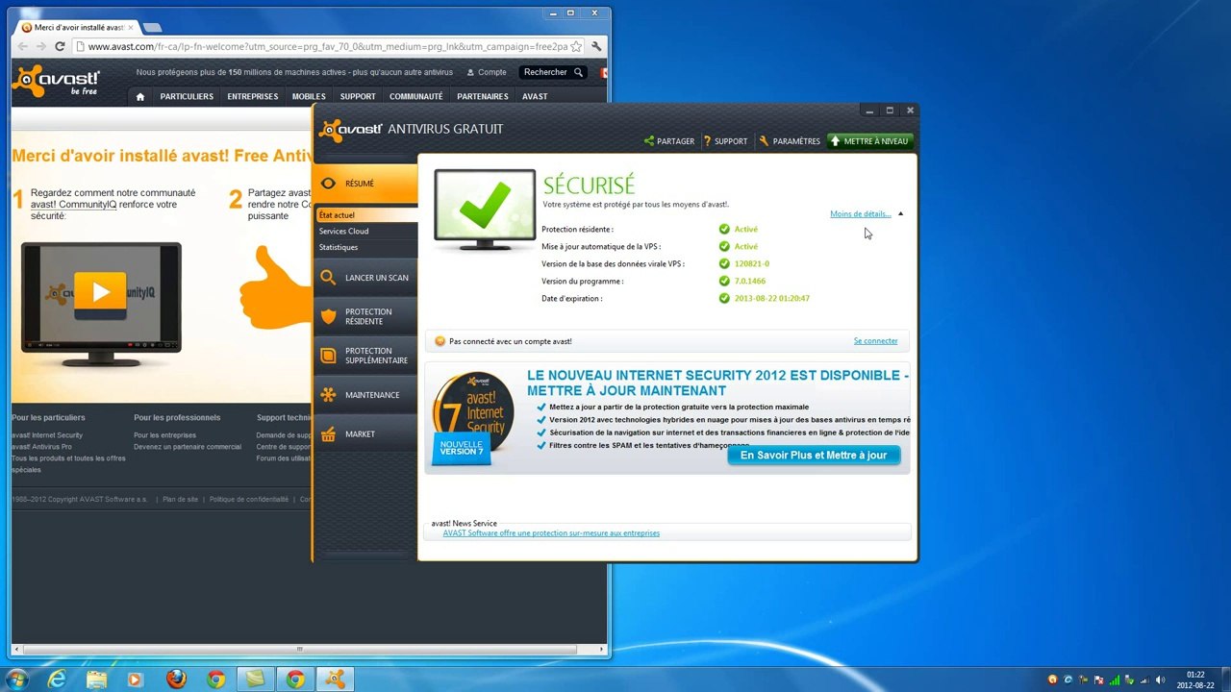Image resolution: width=1231 pixels, height=692 pixels.
Task: Play the CommunityIQ video
Action: pos(102,290)
